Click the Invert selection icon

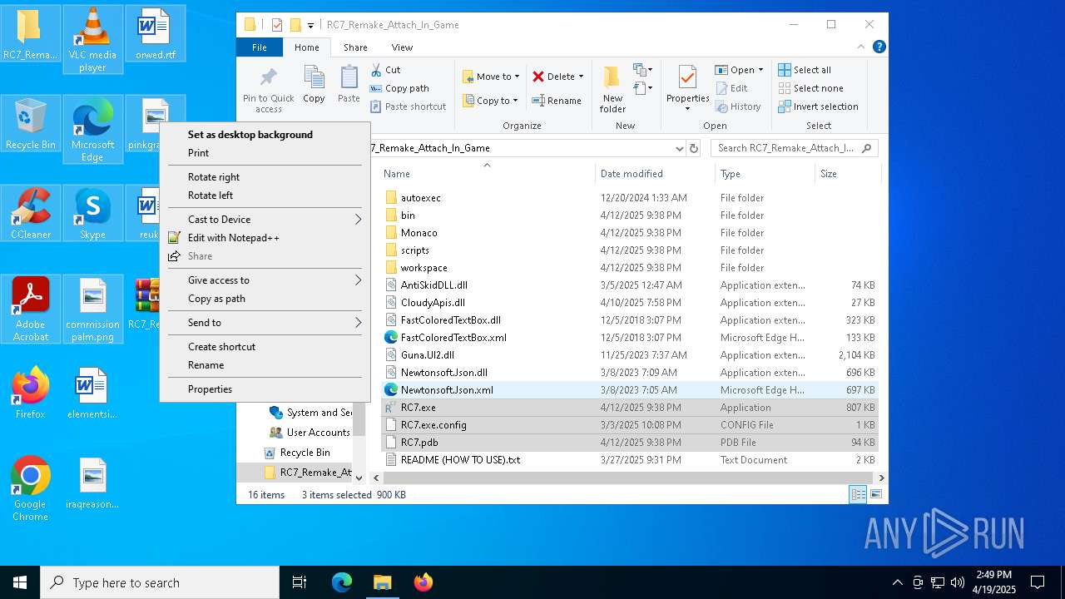[784, 106]
